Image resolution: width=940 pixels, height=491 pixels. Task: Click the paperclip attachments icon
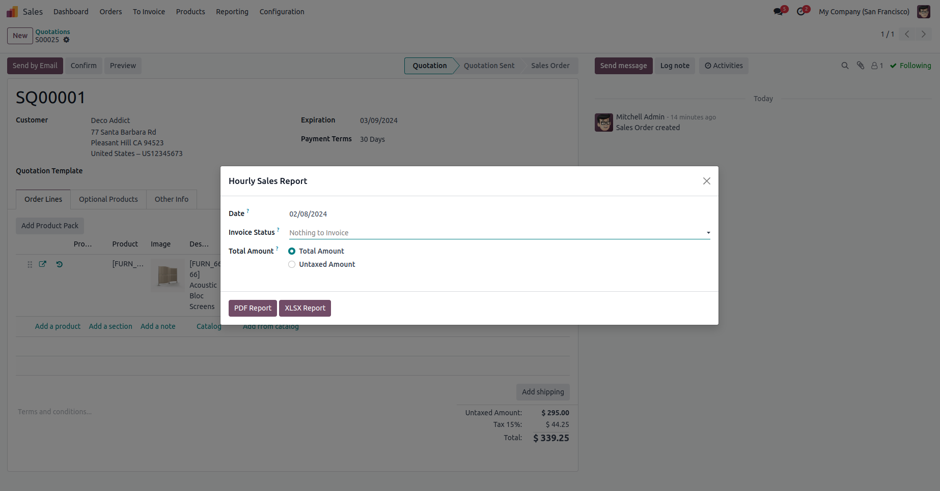pos(861,66)
